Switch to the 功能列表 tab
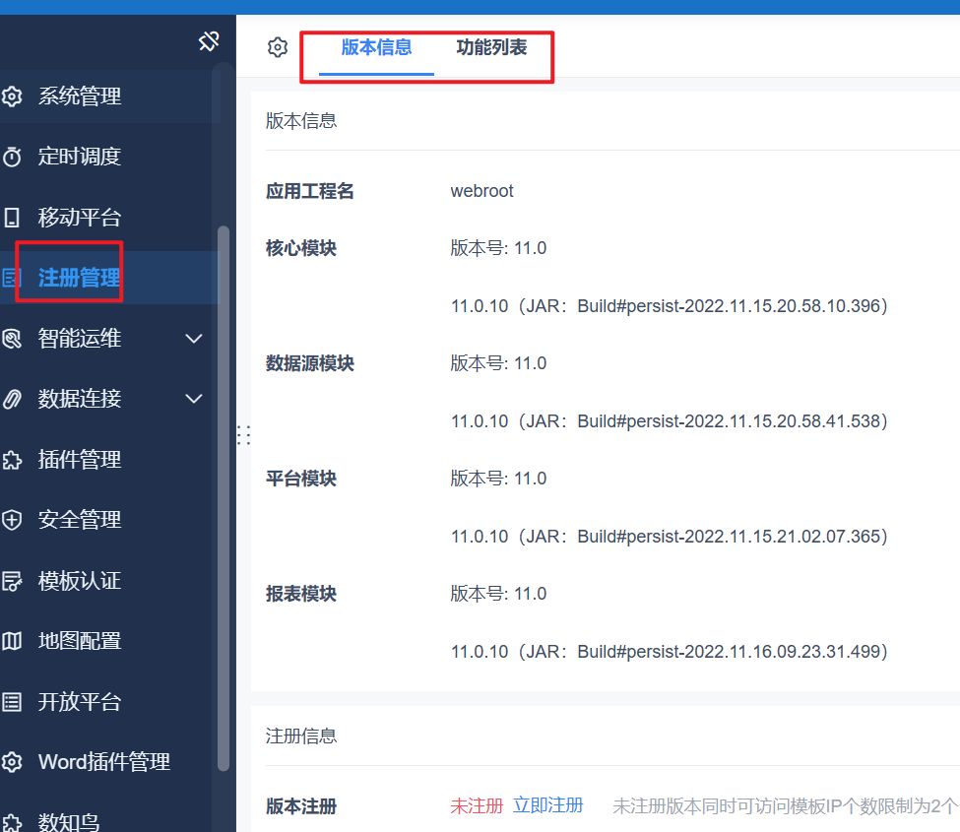 pyautogui.click(x=491, y=47)
